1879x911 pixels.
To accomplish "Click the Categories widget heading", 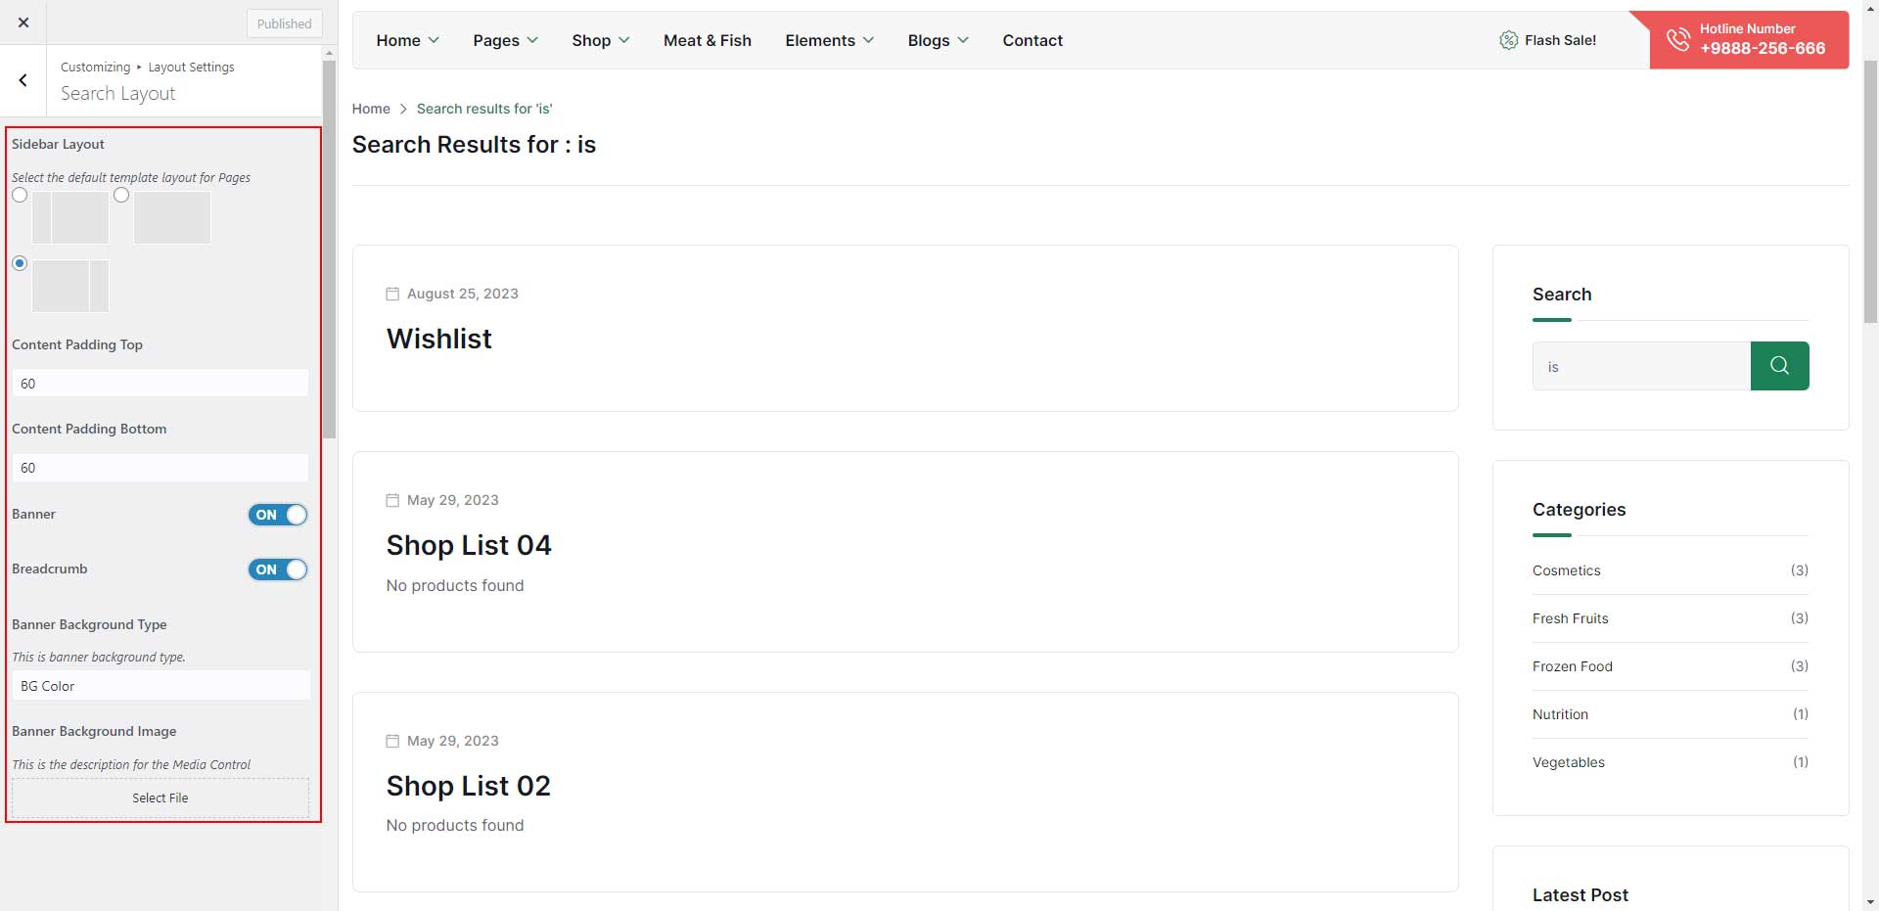I will [x=1579, y=510].
